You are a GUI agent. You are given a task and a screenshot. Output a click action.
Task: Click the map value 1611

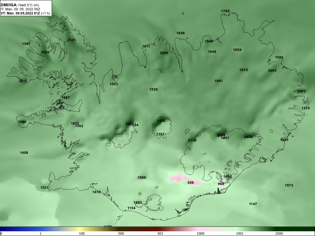pyautogui.click(x=146, y=46)
